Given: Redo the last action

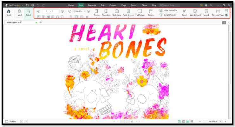Looking at the screenshot, I should tap(43, 5).
